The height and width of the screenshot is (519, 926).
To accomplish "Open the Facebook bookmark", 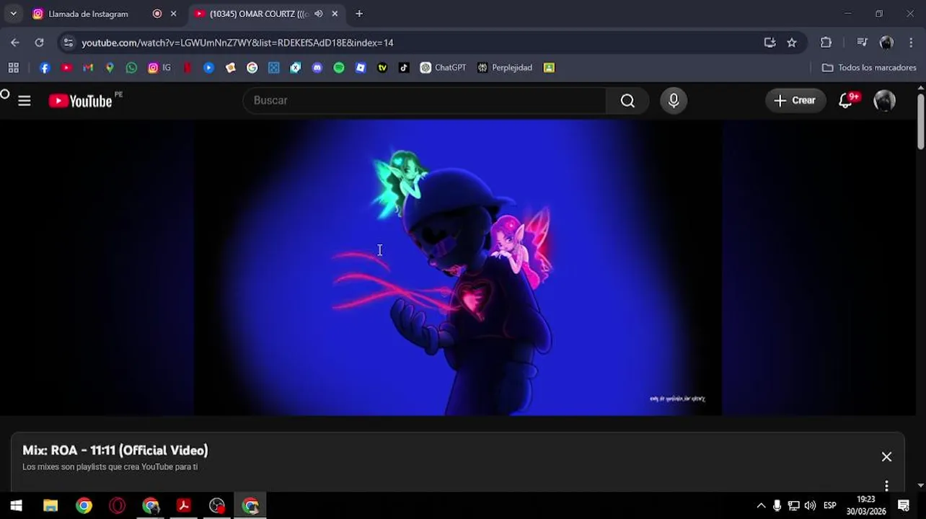I will (45, 68).
